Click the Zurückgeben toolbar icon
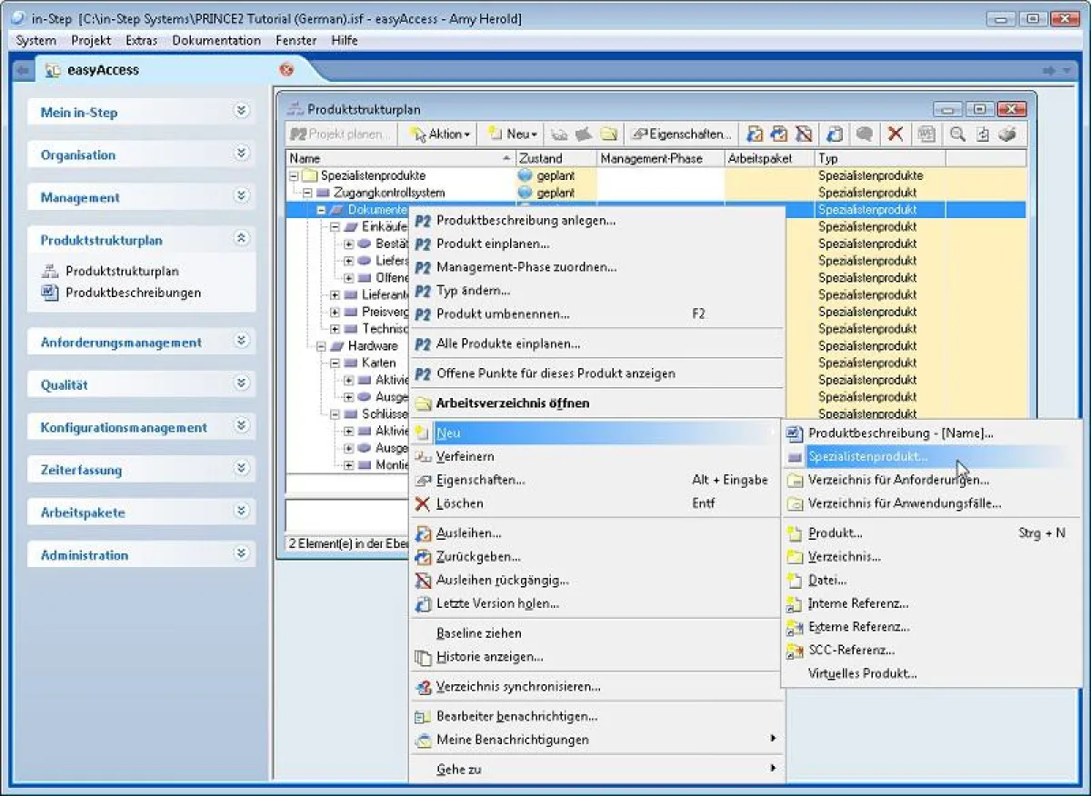 pos(779,134)
